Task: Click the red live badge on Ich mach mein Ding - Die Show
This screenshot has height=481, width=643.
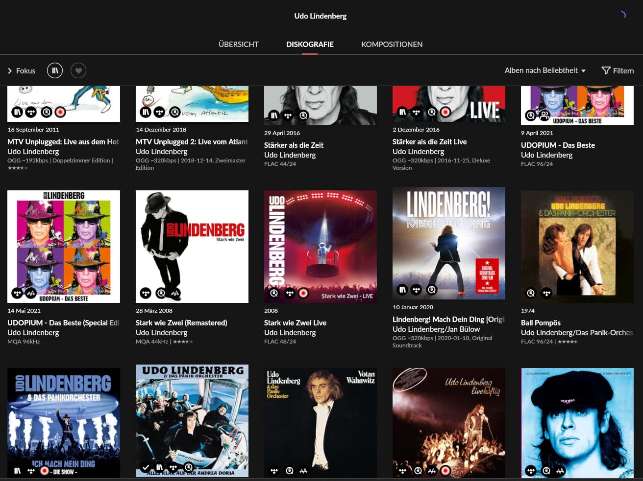Action: [45, 471]
